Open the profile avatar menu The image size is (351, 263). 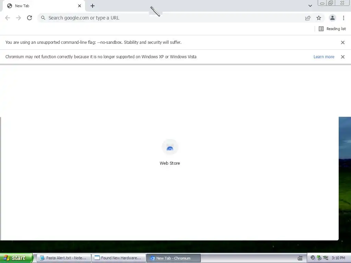click(x=332, y=18)
